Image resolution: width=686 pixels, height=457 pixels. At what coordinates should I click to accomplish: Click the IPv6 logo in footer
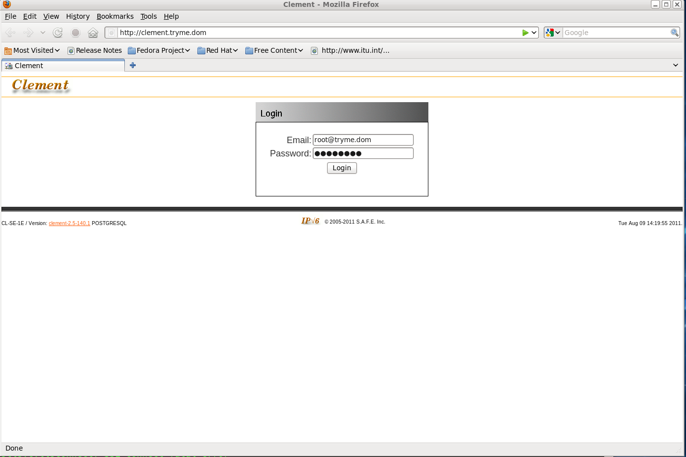[310, 221]
